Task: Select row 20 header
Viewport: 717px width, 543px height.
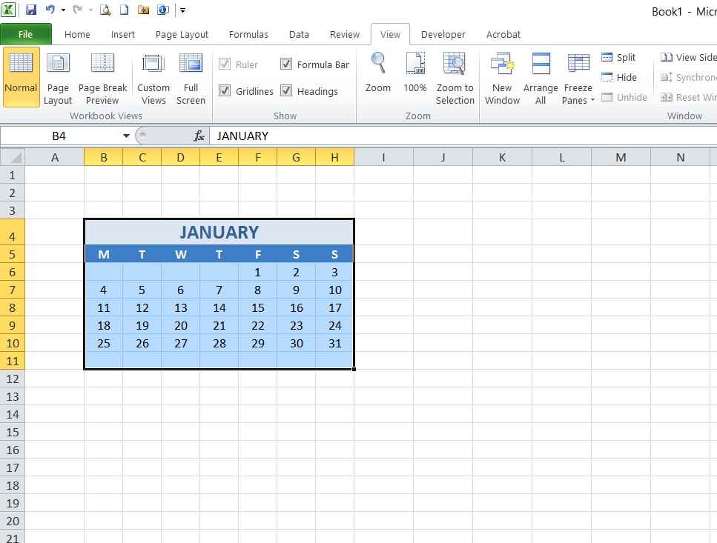Action: point(13,521)
